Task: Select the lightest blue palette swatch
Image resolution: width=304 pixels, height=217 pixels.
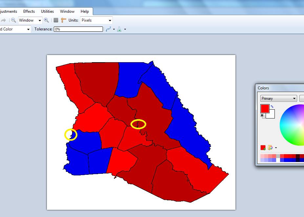Action: pos(262,160)
